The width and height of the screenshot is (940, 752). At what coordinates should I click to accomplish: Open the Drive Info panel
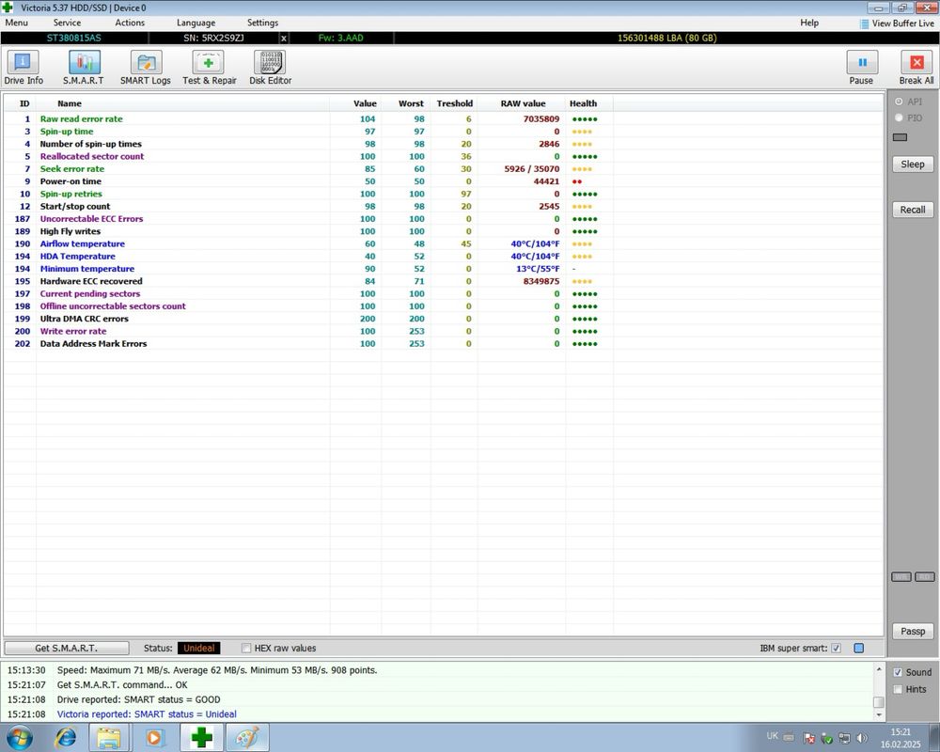click(x=23, y=68)
